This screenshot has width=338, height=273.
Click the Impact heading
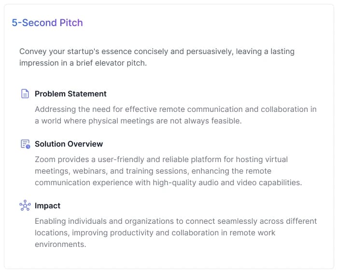pyautogui.click(x=47, y=205)
